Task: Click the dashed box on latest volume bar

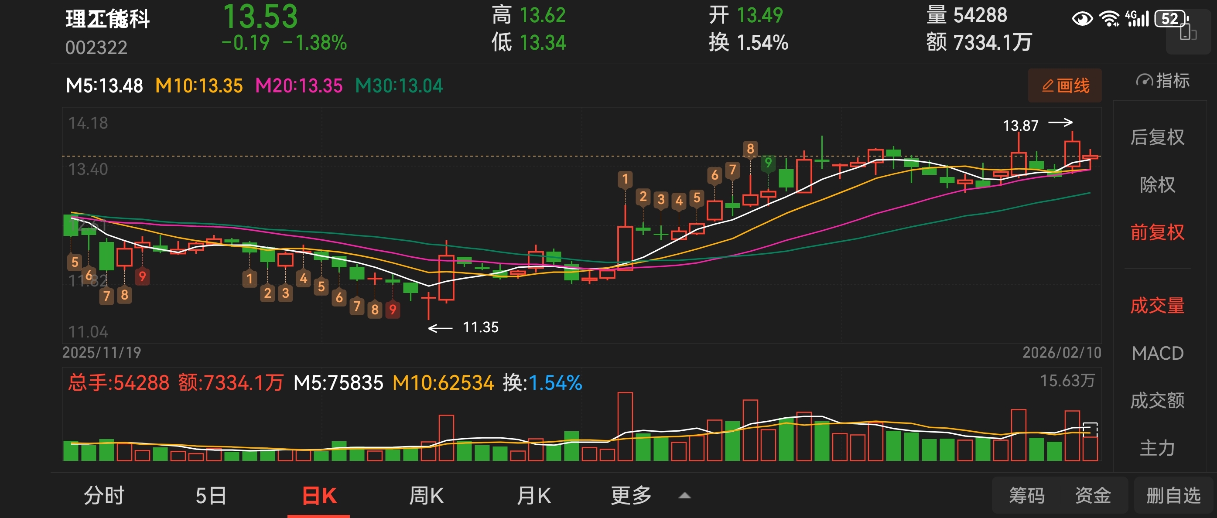Action: coord(1090,429)
